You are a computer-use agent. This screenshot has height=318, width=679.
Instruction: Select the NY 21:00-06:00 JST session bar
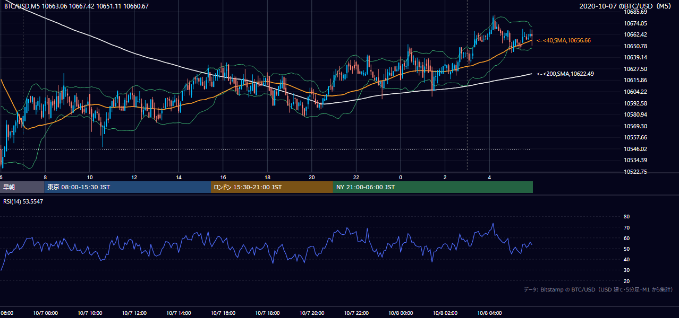point(433,187)
